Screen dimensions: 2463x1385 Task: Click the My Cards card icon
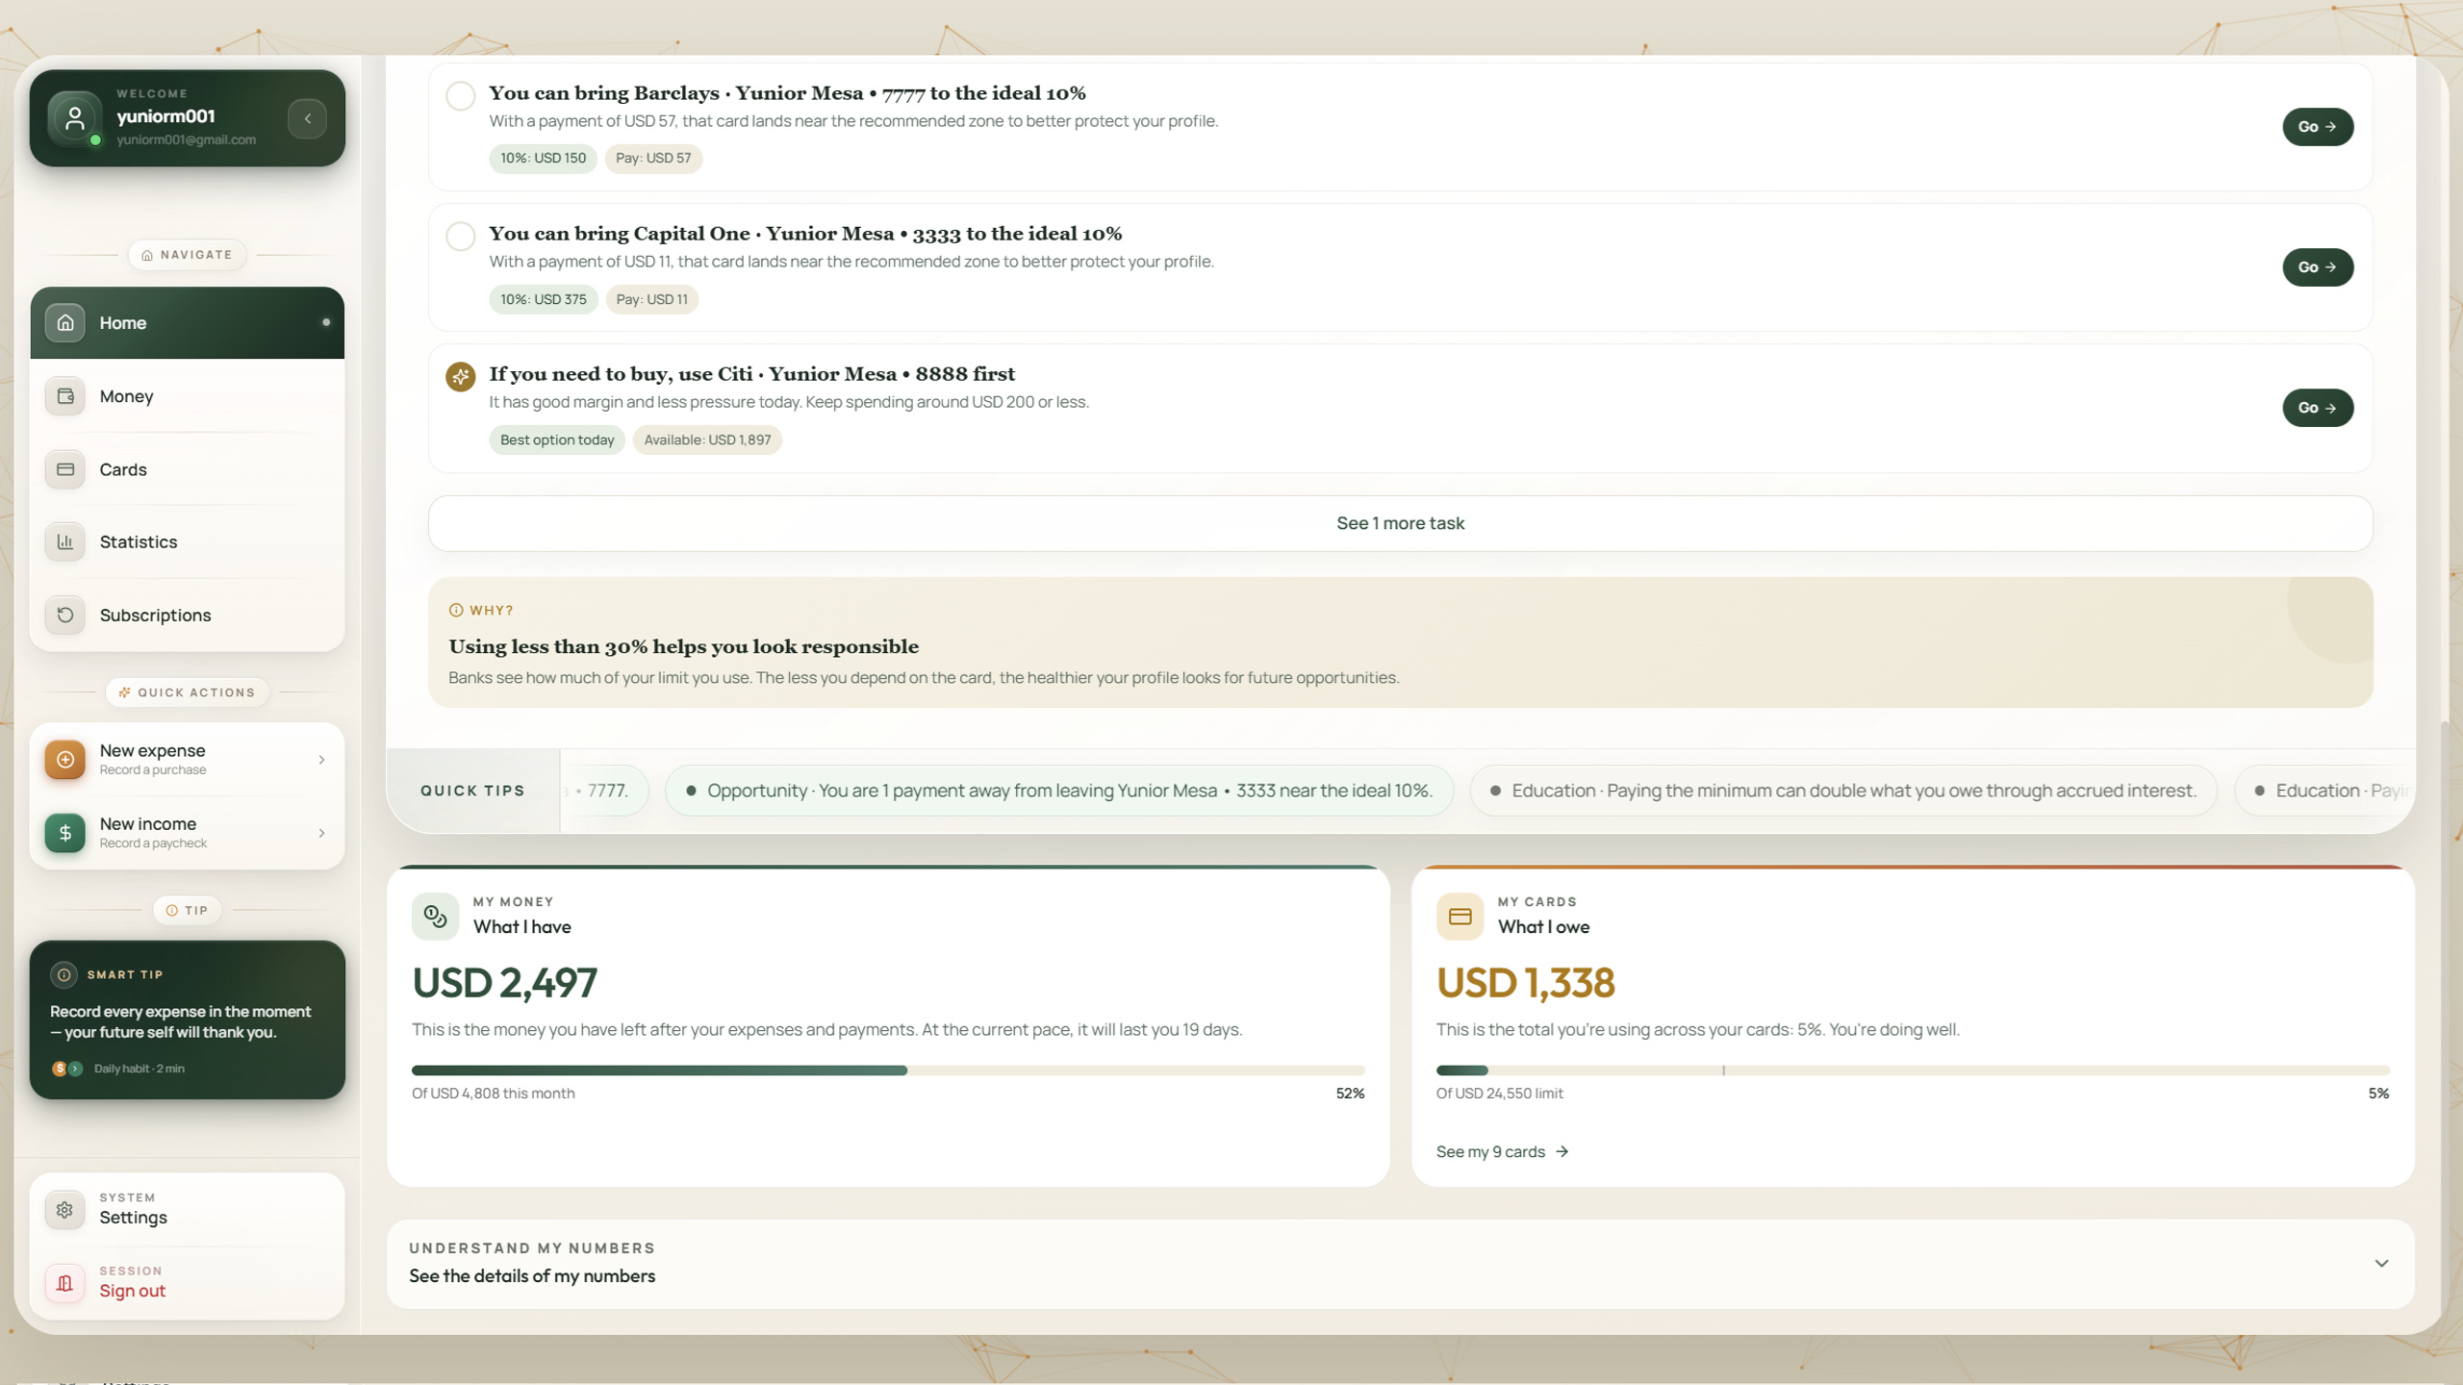click(1460, 917)
